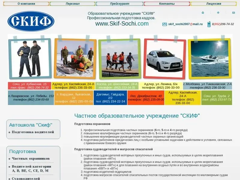
Task: Open the speedboat photo
Action: point(209,59)
